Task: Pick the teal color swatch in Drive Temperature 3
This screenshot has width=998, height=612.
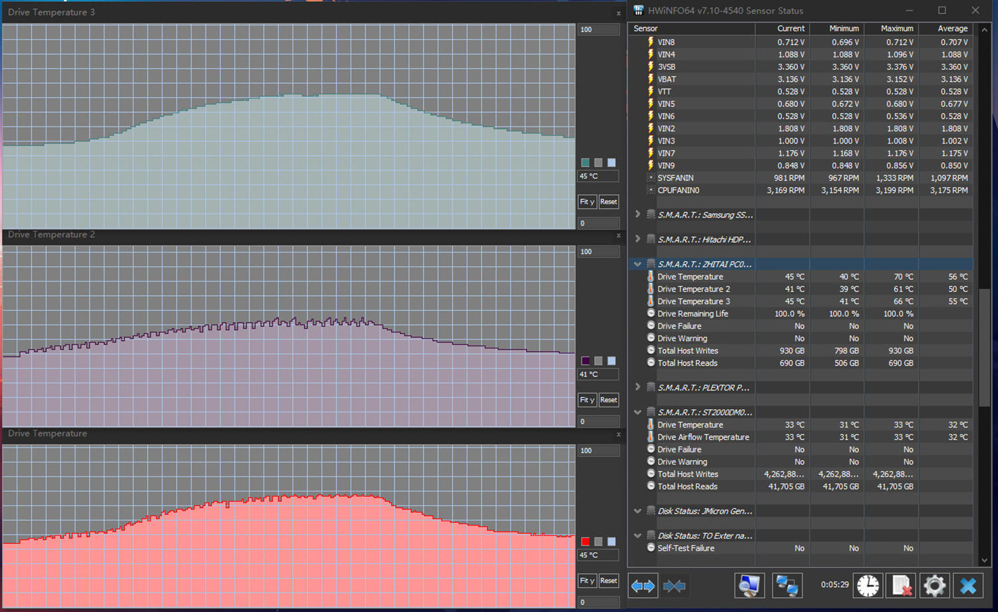Action: 585,162
